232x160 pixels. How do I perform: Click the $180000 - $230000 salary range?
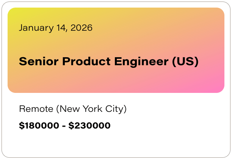(65, 125)
